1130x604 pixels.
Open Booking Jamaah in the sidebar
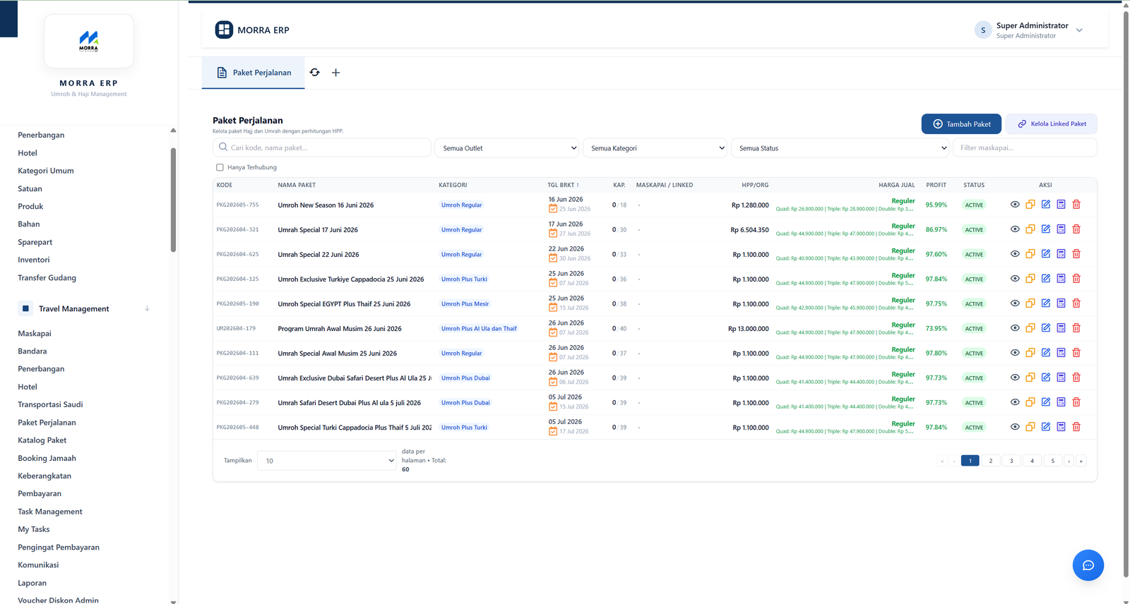[x=47, y=458]
